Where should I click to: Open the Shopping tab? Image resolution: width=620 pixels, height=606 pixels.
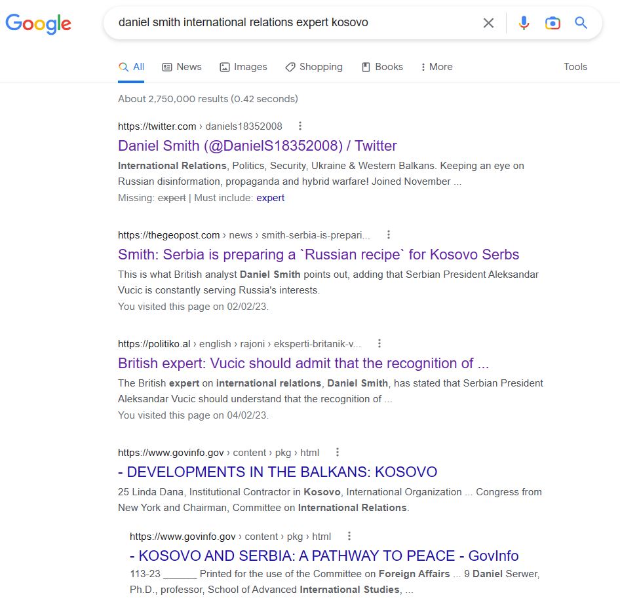click(314, 67)
